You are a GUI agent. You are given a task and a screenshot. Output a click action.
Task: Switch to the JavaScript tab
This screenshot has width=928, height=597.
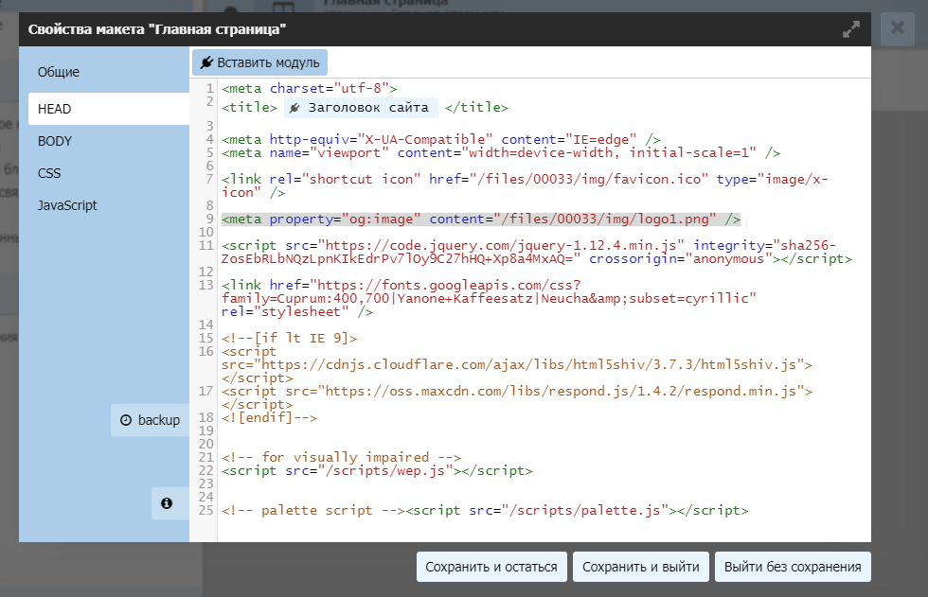pyautogui.click(x=67, y=205)
